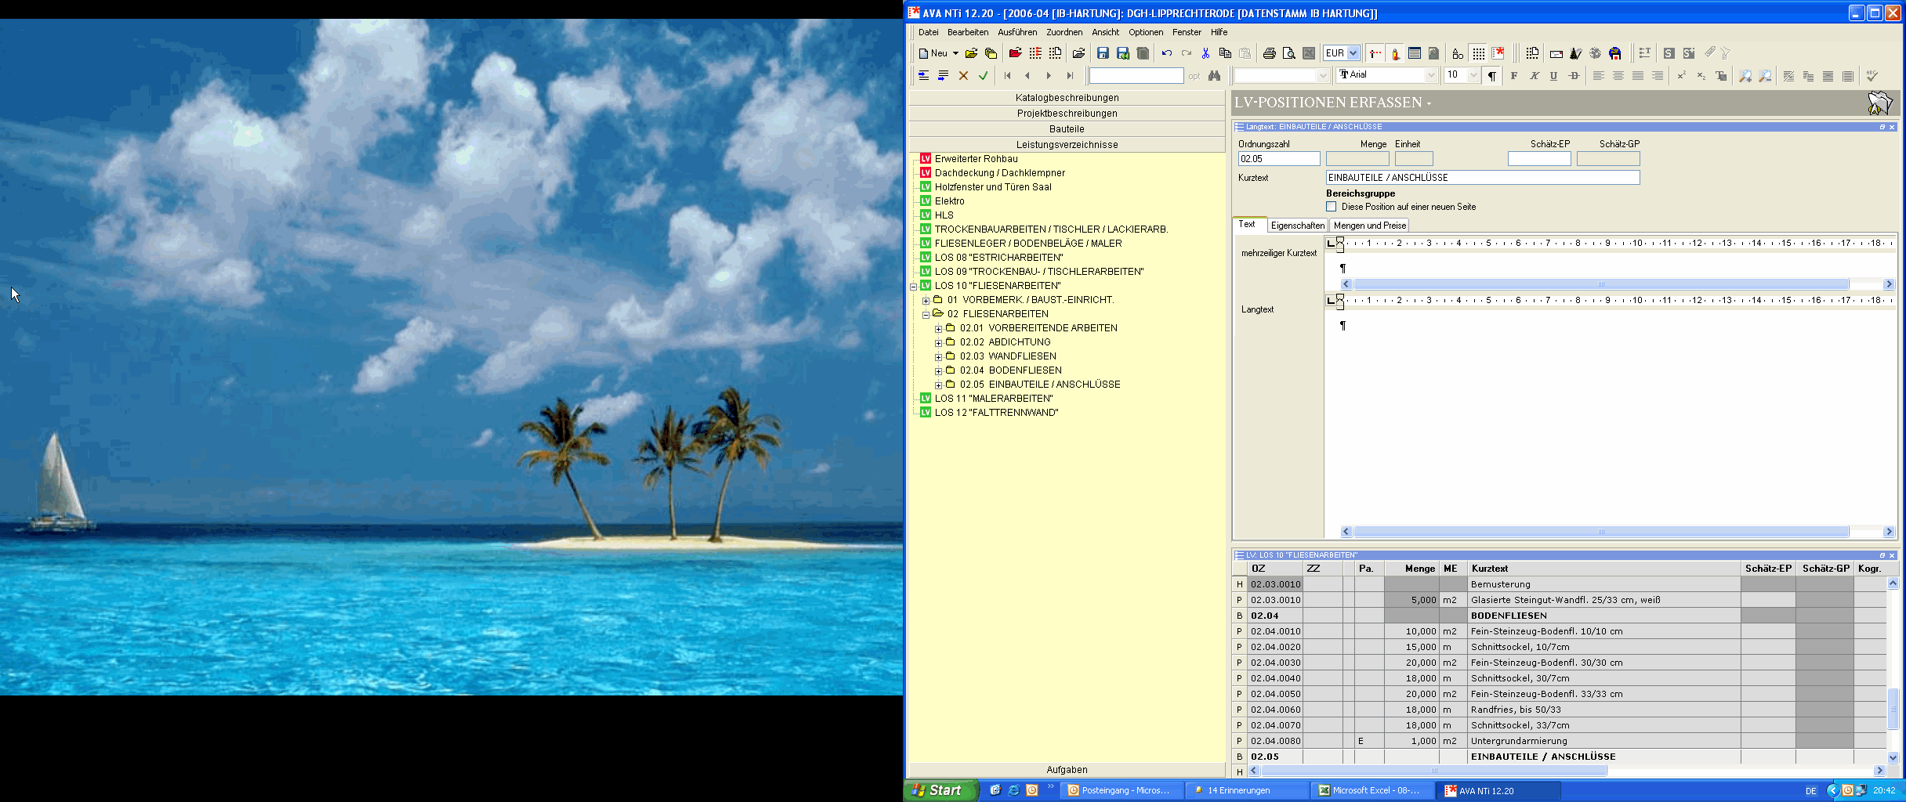Screen dimensions: 1906x802
Task: Collapse the LOS 10 "FLIESENARBEITEN" tree node
Action: (x=913, y=287)
